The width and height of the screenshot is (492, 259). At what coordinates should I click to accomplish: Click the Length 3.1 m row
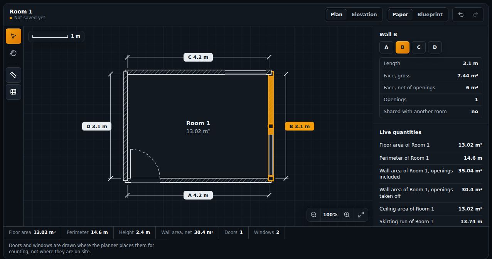pyautogui.click(x=431, y=63)
